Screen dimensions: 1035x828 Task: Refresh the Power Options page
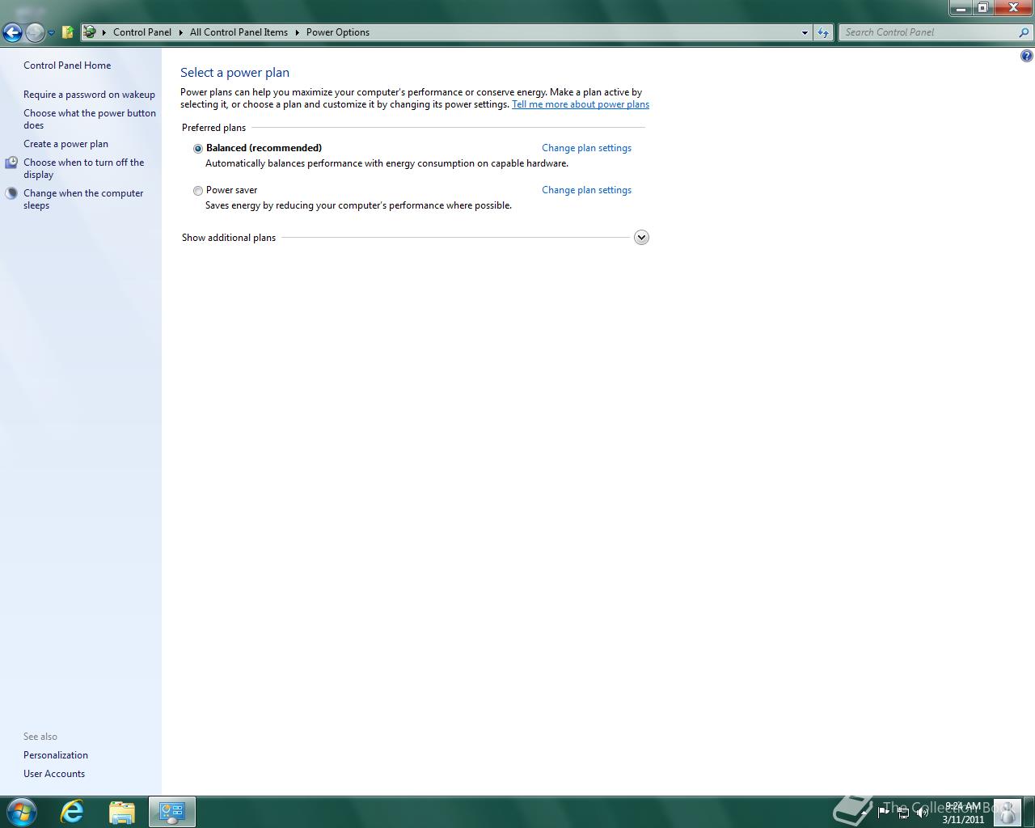point(823,32)
